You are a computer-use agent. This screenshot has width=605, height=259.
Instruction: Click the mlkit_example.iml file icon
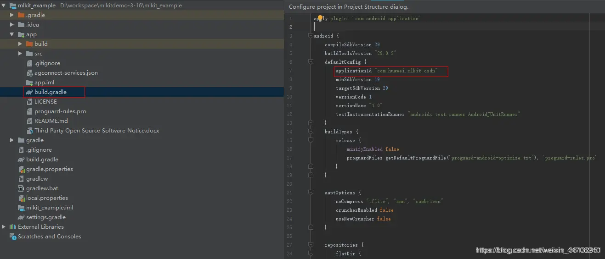click(x=21, y=208)
